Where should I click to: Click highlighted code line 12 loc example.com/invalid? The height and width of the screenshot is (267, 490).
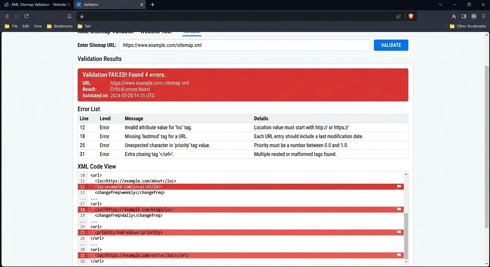tap(241, 187)
